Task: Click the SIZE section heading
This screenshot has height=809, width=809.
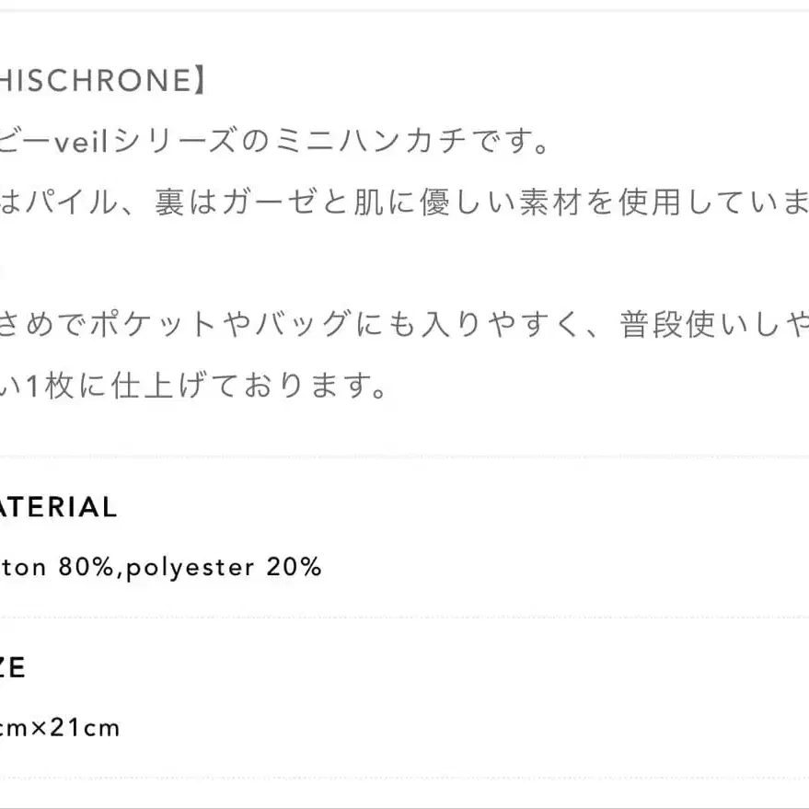Action: click(x=13, y=667)
